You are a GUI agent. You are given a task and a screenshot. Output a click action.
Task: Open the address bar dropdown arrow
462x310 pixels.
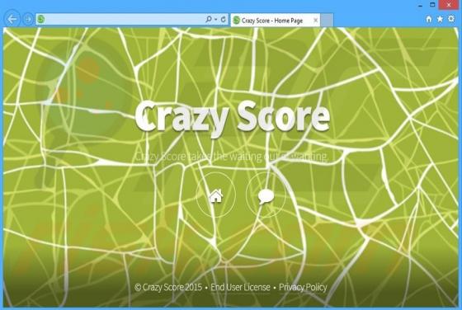[216, 20]
